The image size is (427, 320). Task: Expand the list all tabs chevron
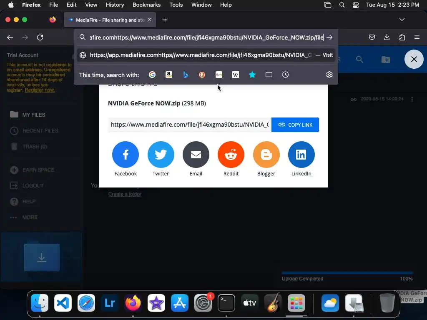402,20
